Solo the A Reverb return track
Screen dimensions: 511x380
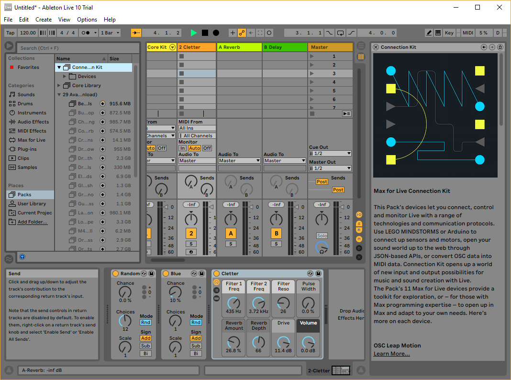point(231,244)
